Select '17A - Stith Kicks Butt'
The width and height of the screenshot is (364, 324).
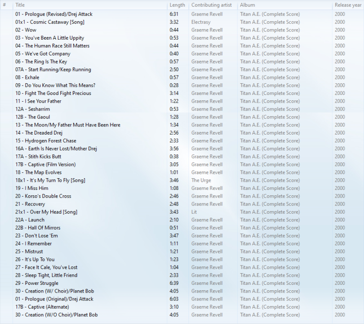point(38,157)
